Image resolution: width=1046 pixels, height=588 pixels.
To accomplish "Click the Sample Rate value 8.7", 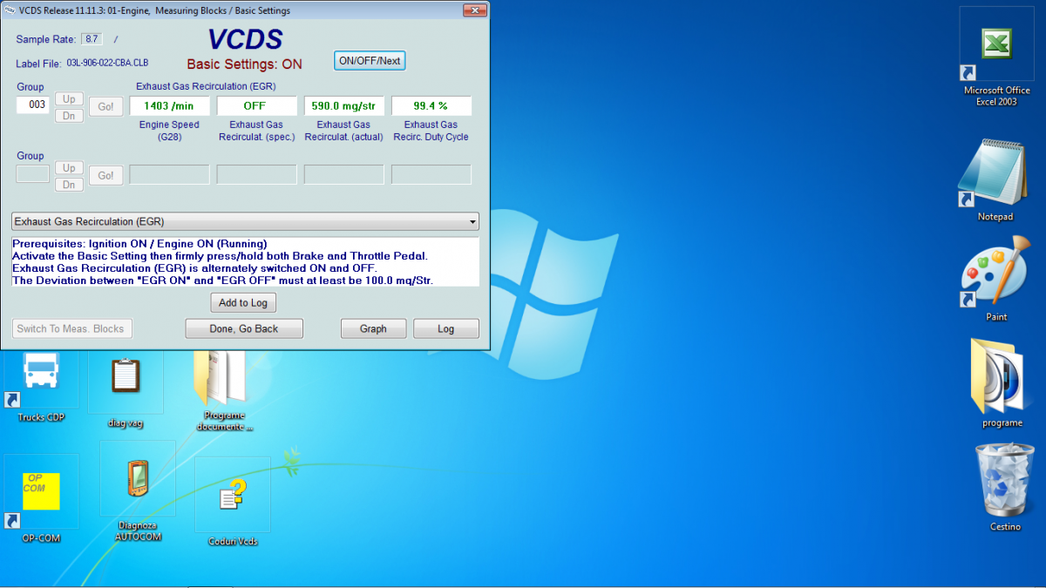I will [x=91, y=38].
